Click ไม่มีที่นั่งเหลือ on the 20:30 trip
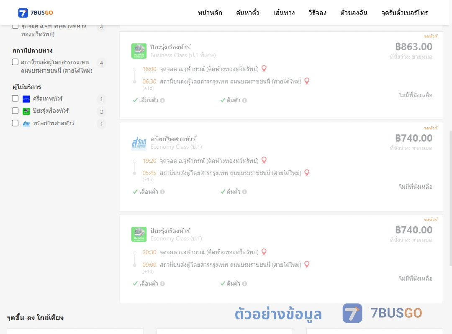This screenshot has width=452, height=334. 416,278
